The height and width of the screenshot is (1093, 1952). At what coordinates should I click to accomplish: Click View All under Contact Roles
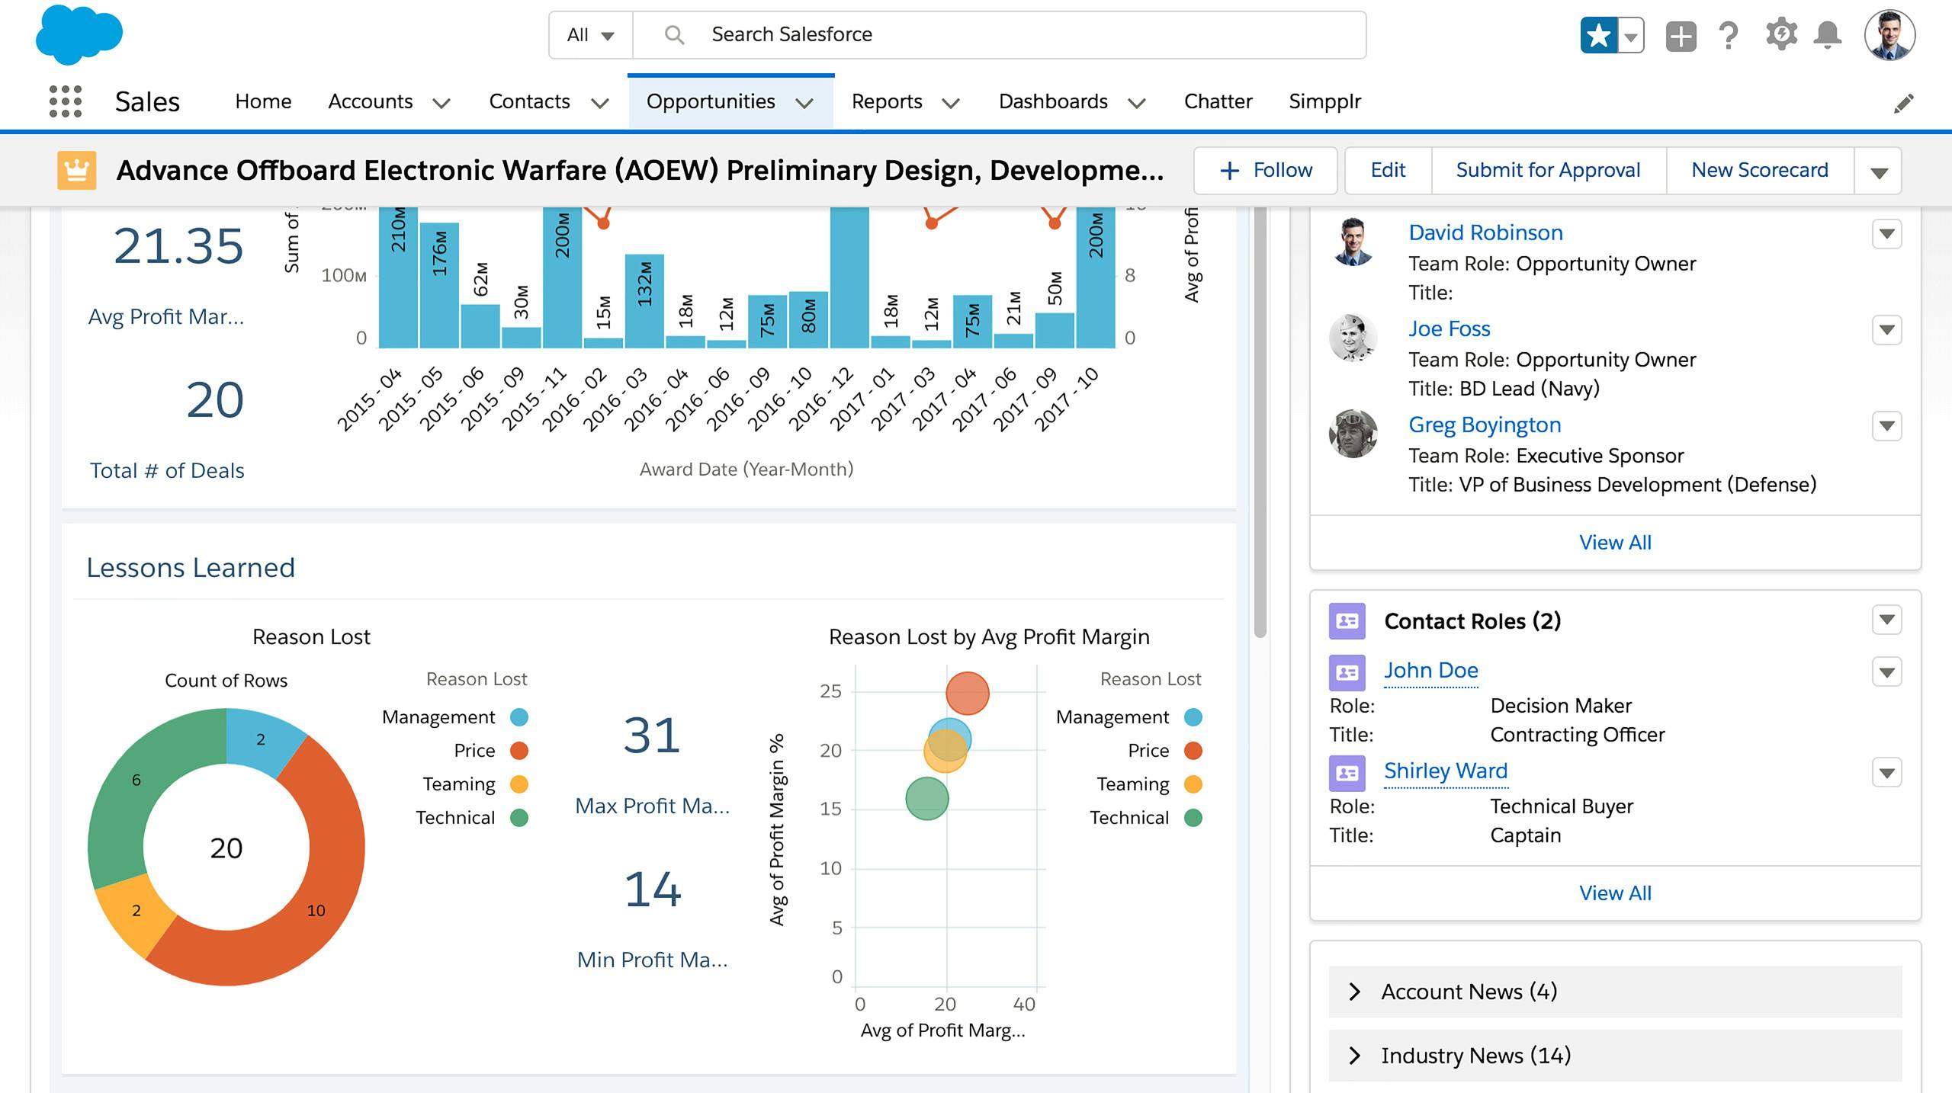[1615, 893]
